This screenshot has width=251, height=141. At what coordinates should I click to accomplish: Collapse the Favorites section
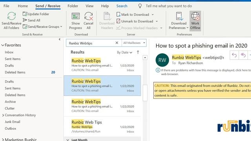pos(3,45)
